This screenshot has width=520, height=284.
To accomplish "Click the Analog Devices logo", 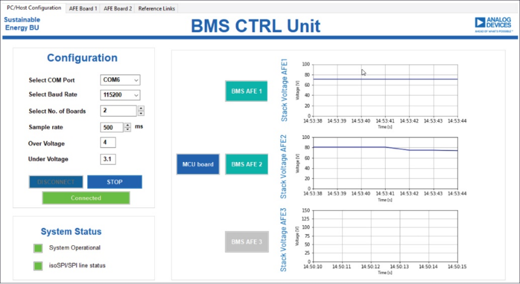I will click(x=493, y=23).
